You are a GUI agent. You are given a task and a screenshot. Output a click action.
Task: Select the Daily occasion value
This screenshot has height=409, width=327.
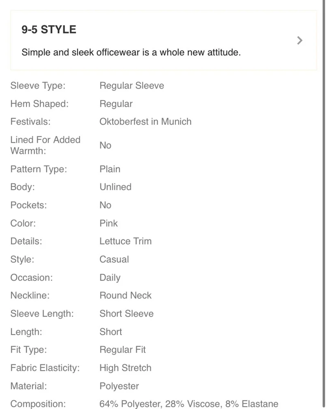click(x=110, y=278)
